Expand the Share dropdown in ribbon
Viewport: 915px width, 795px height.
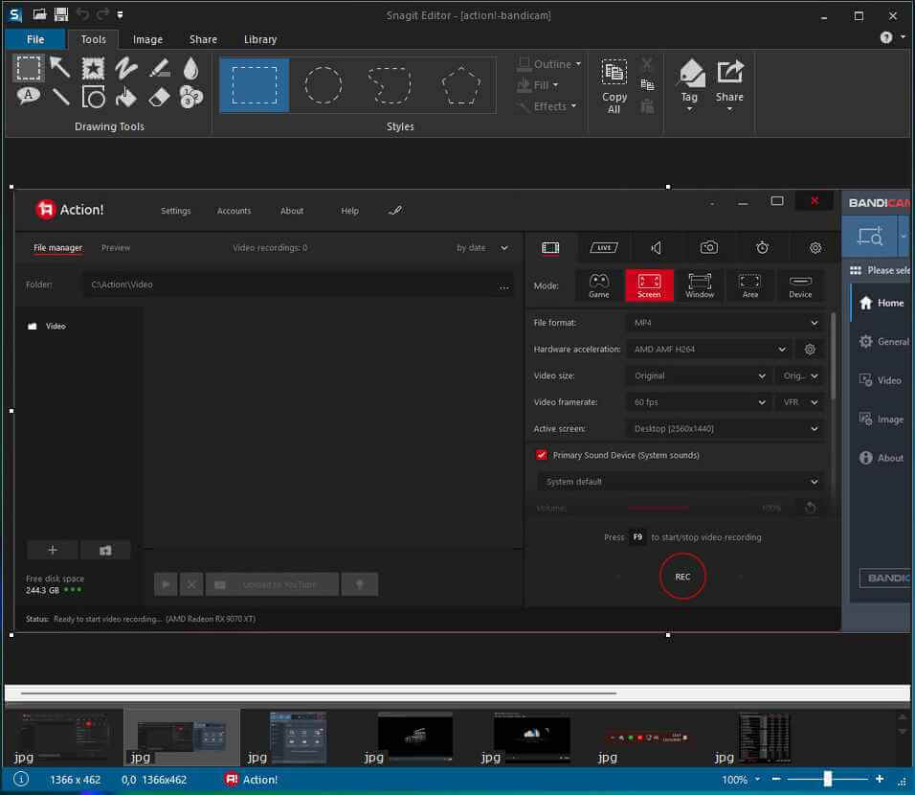point(729,108)
